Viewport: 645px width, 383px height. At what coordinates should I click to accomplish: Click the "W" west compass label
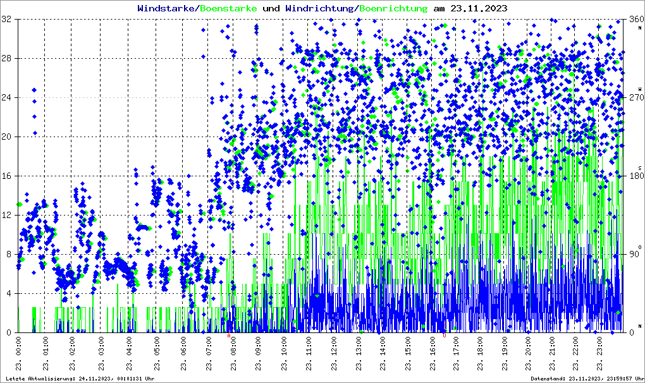pos(639,88)
